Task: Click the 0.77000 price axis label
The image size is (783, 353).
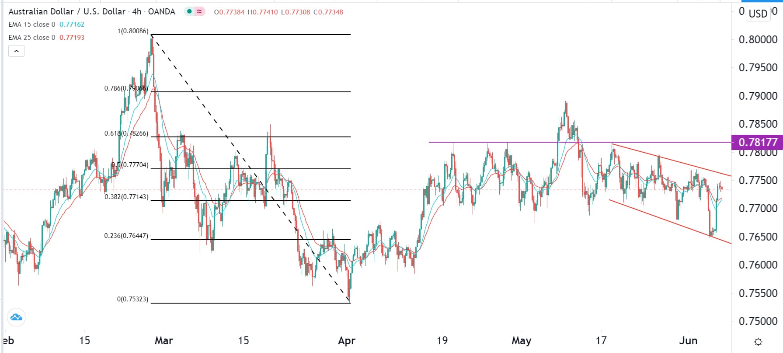Action: tap(758, 209)
